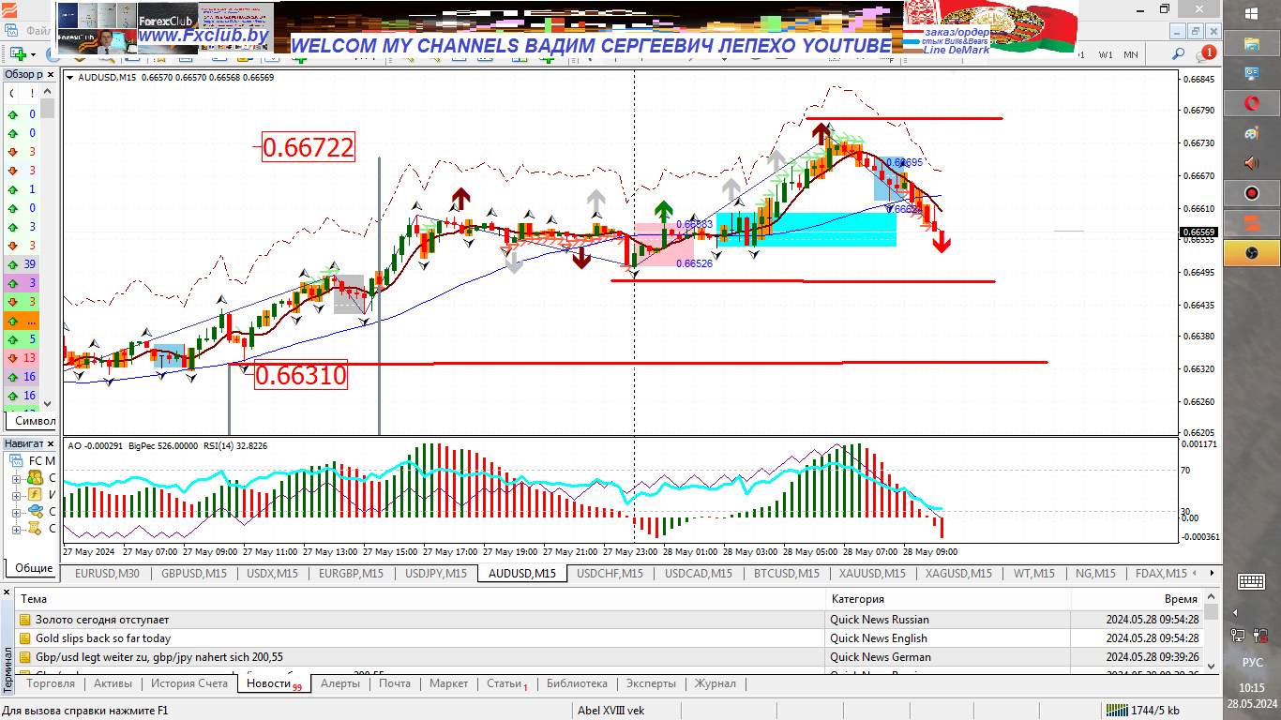The height and width of the screenshot is (720, 1281).
Task: Switch to the USDCAD,M15 chart tab
Action: (x=698, y=574)
